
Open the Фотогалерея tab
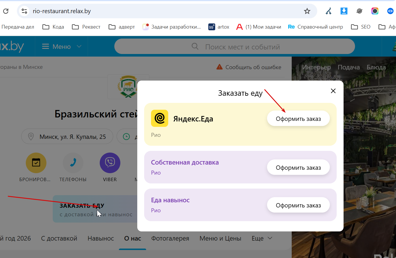(170, 238)
